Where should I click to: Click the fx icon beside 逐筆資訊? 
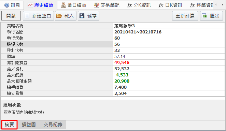click(192, 5)
